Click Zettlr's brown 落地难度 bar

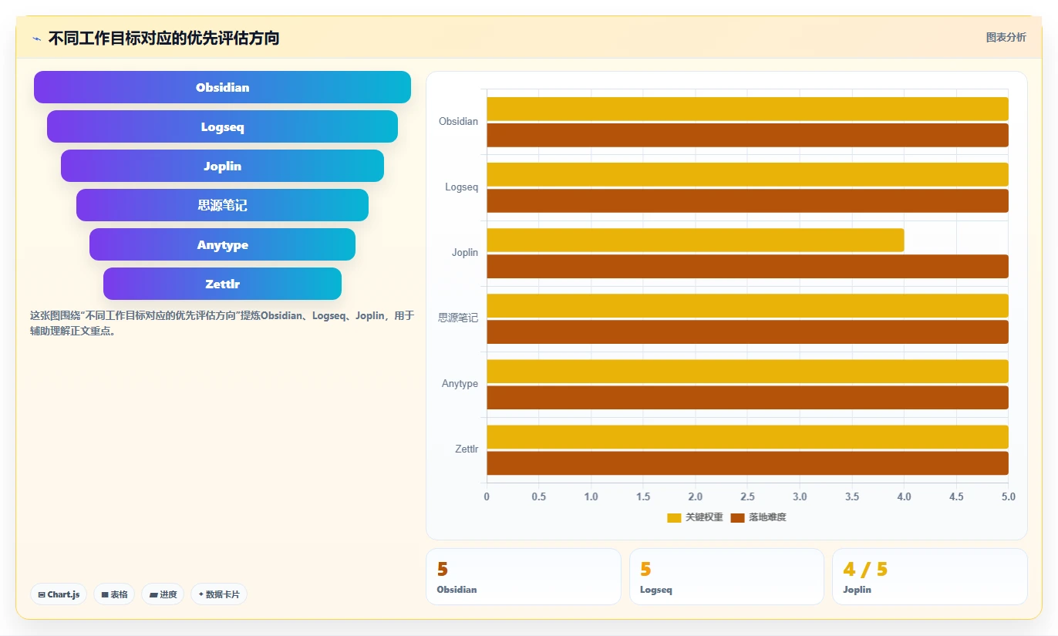coord(747,463)
